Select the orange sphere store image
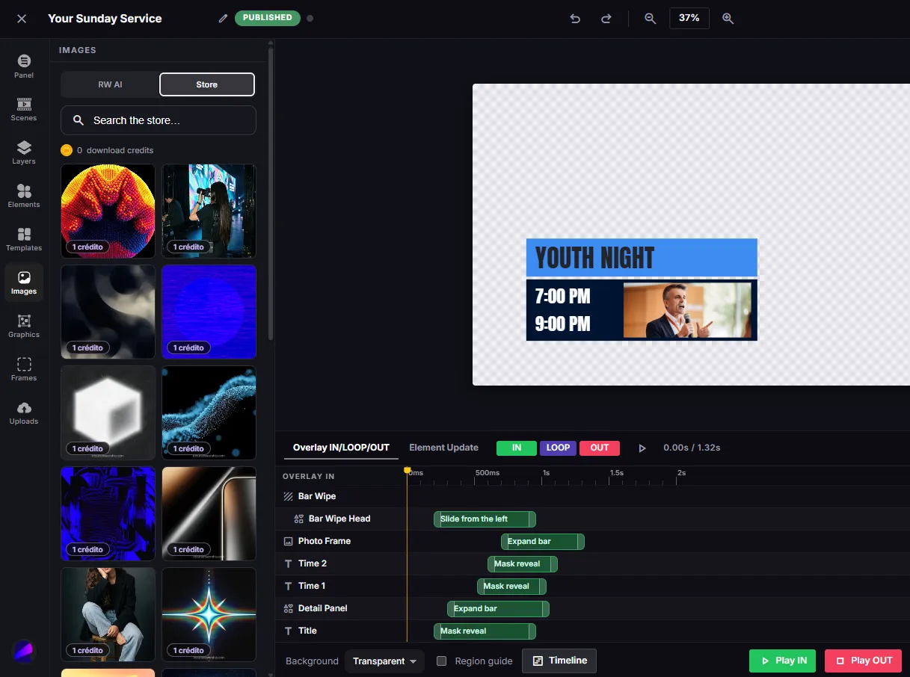Viewport: 910px width, 677px height. [x=108, y=211]
